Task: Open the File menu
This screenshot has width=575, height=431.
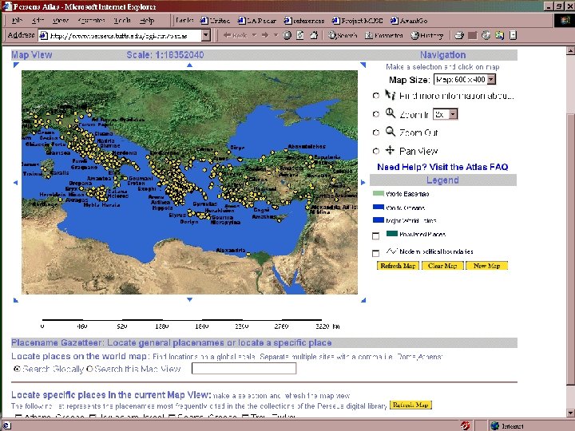Action: pos(17,21)
